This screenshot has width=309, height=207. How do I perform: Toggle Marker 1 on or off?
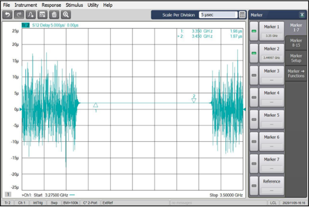click(255, 31)
